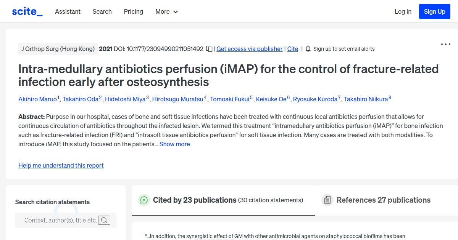Image resolution: width=458 pixels, height=240 pixels.
Task: Click the green quote icon beside Cited by
Action: [144, 200]
